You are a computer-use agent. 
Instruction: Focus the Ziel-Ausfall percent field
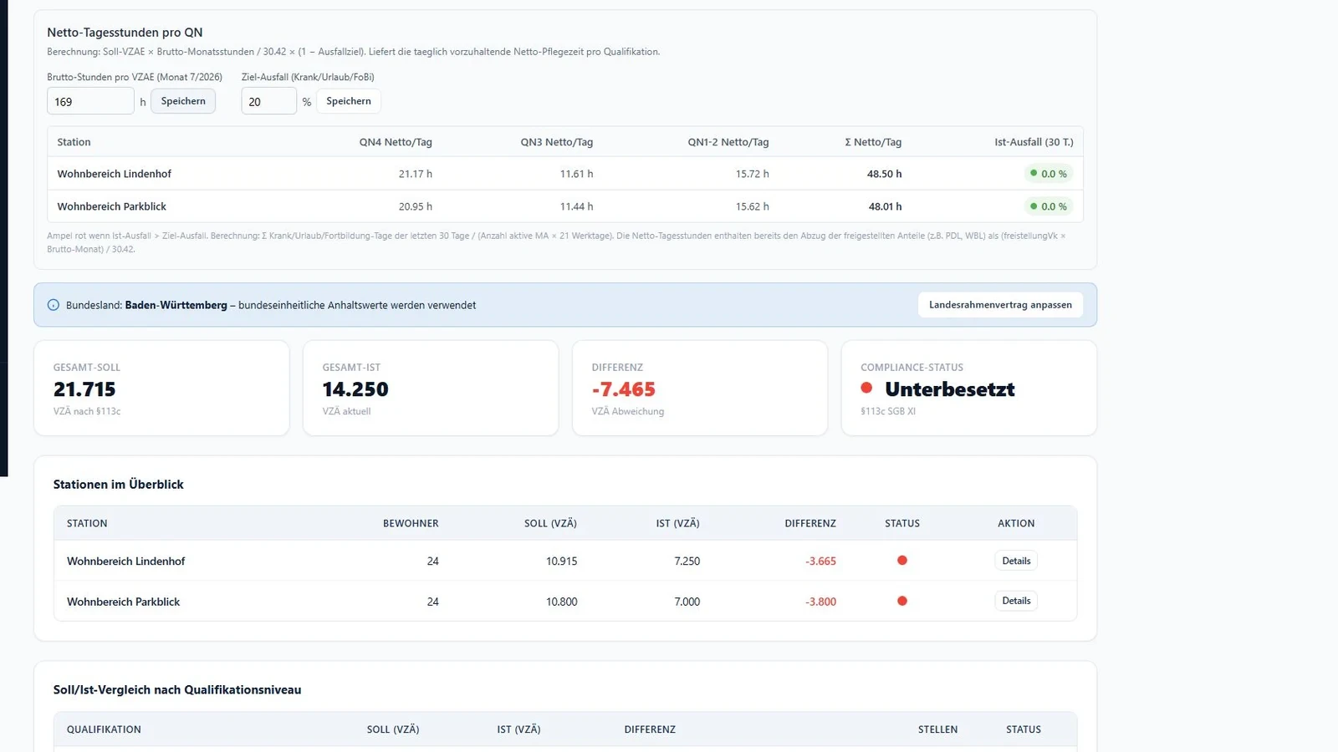click(x=268, y=101)
